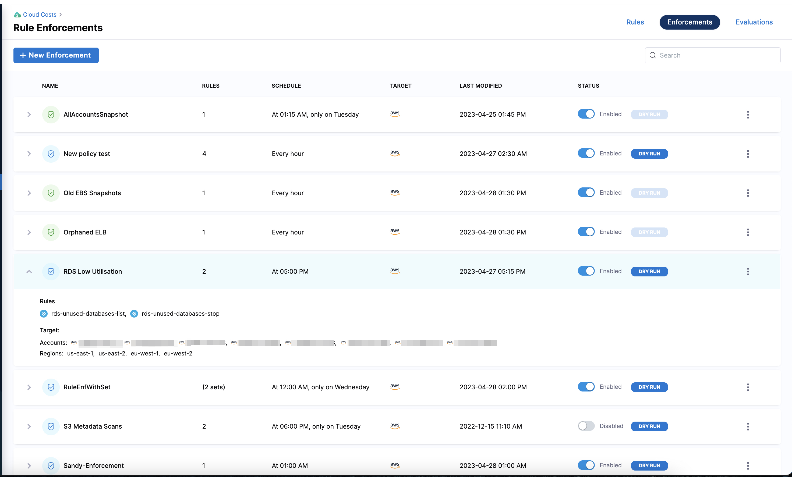Click shield icon beside Old EBS Snapshots

pos(51,193)
